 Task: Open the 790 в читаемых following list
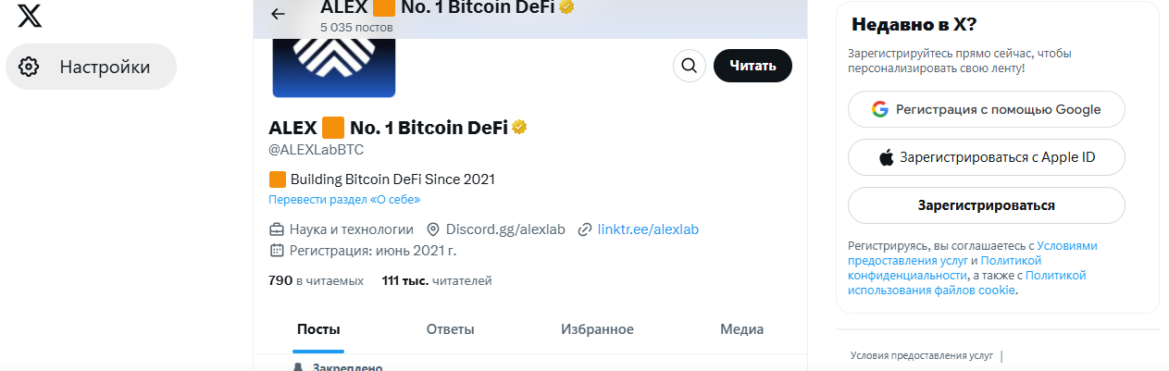click(316, 280)
